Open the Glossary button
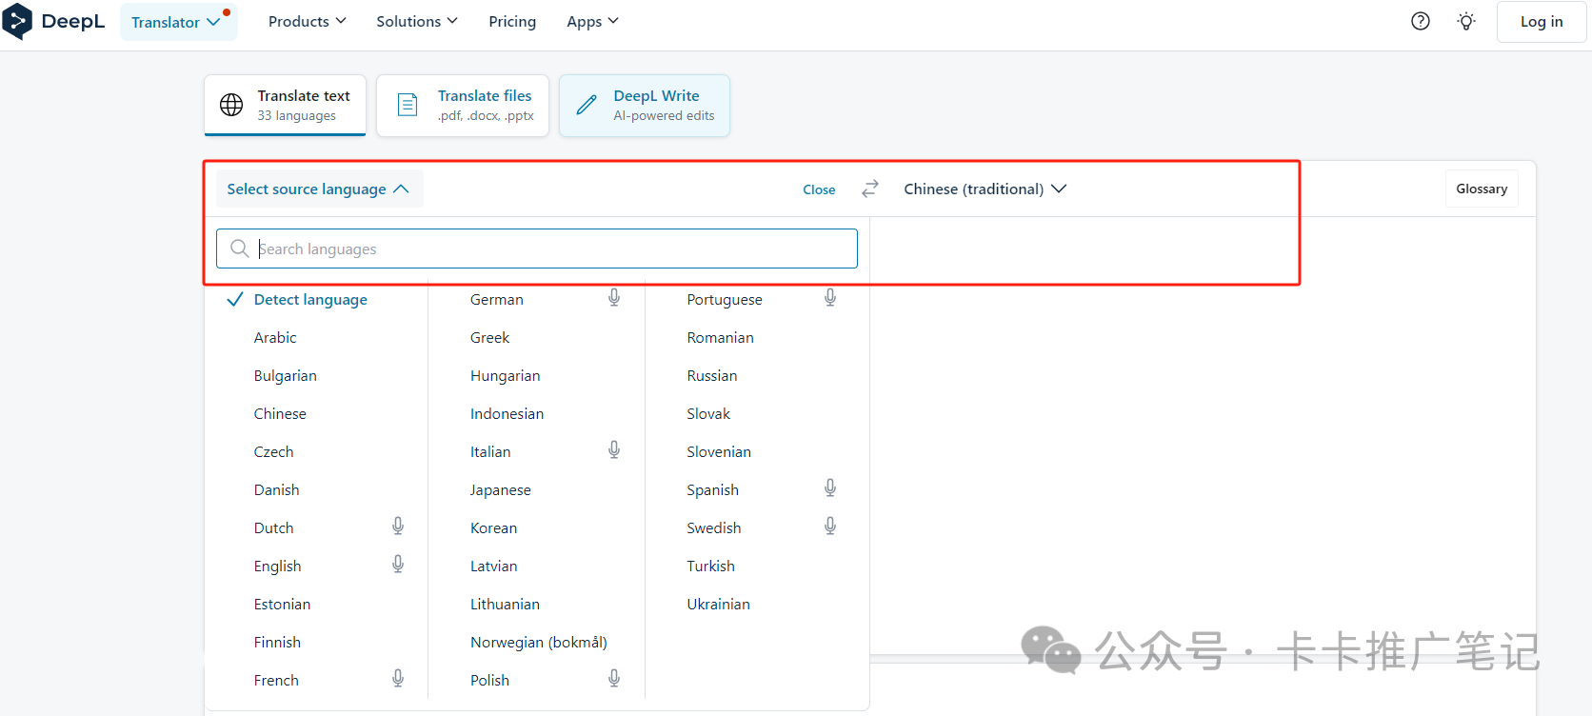Image resolution: width=1592 pixels, height=716 pixels. pyautogui.click(x=1482, y=189)
